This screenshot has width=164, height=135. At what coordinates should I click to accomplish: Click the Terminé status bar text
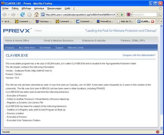6,132
